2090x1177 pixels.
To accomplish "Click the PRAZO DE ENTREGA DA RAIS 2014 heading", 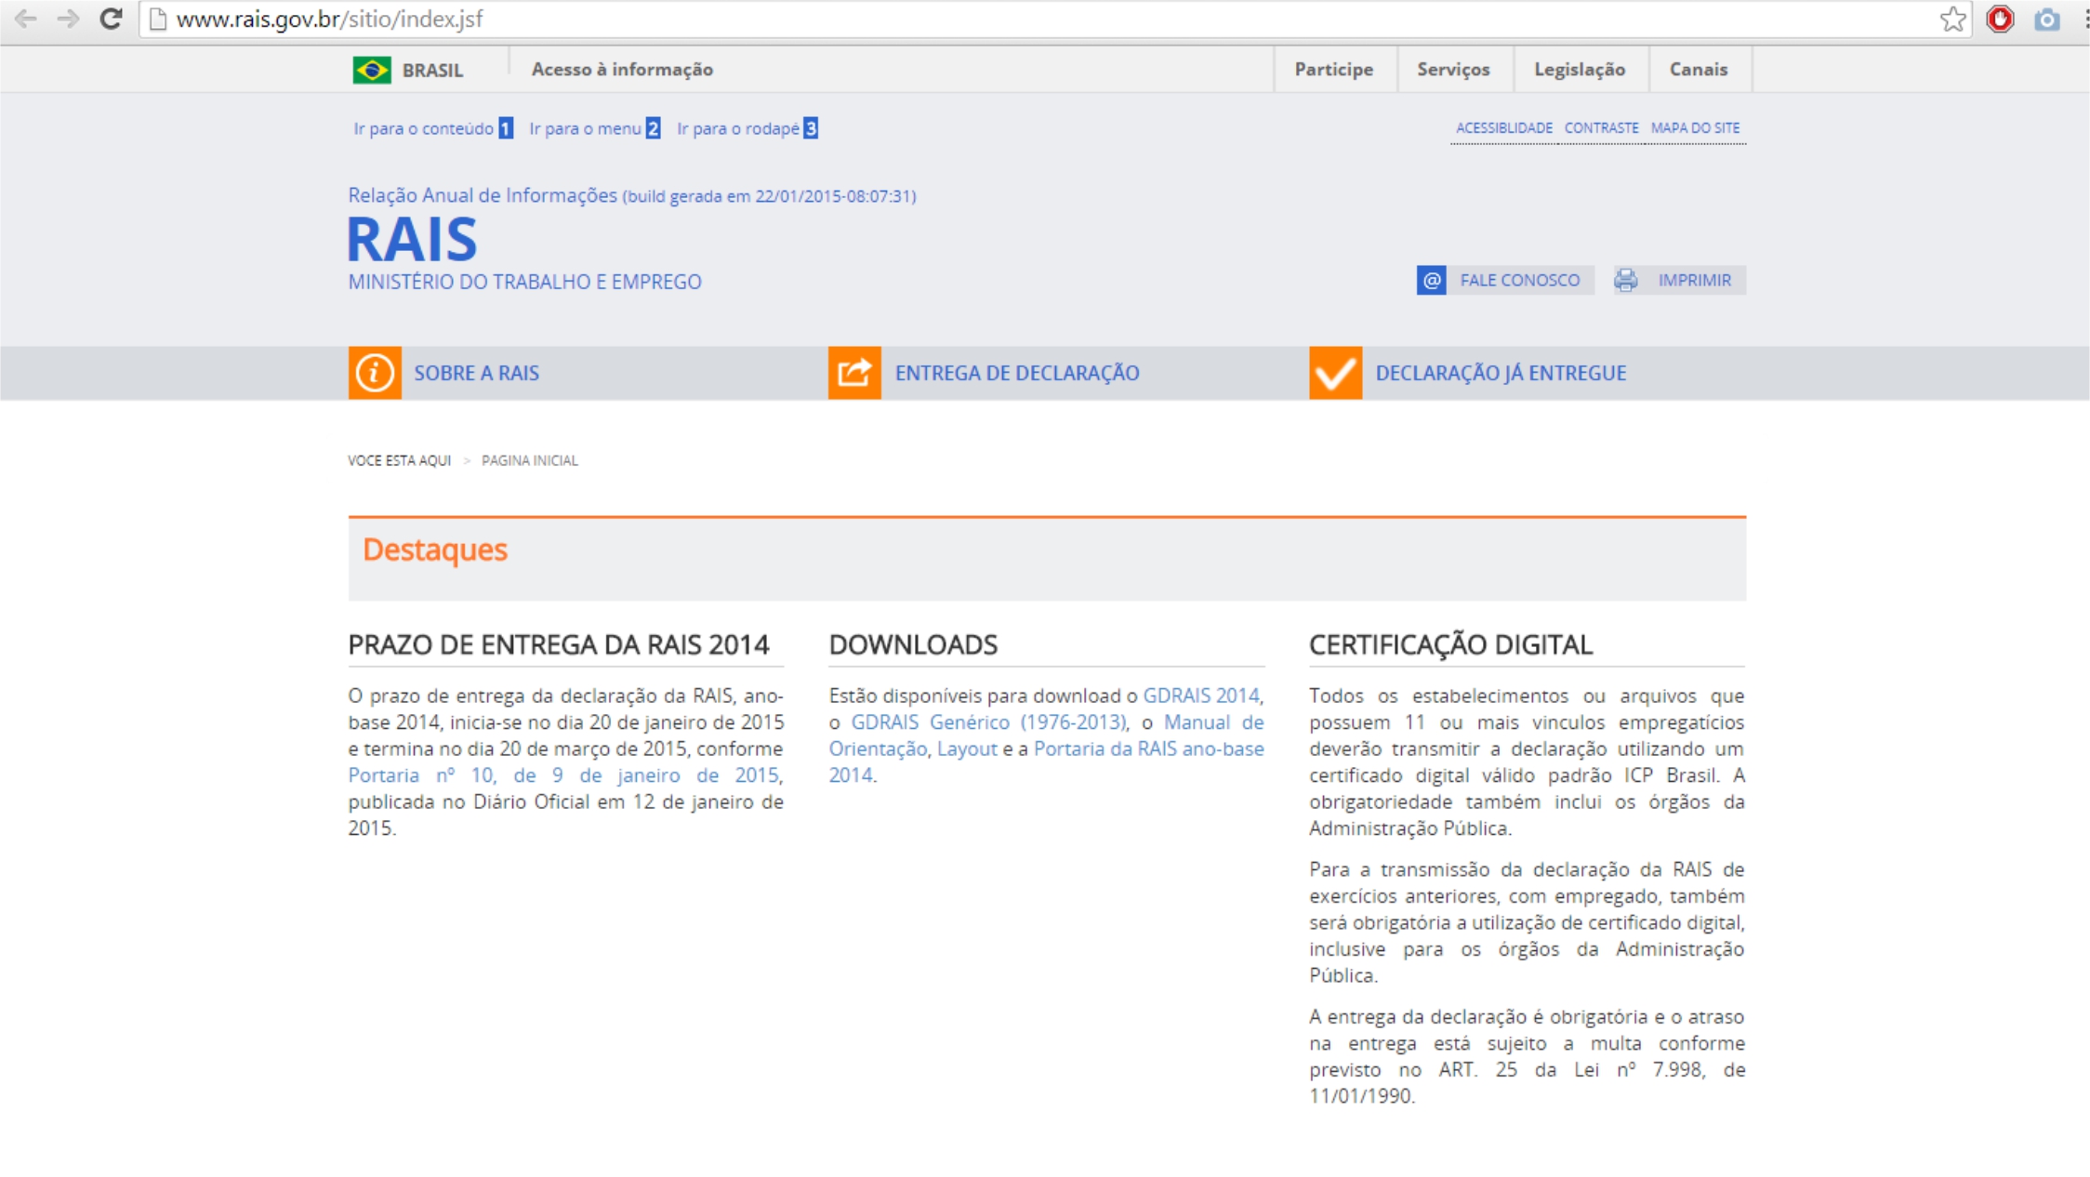I will (559, 644).
